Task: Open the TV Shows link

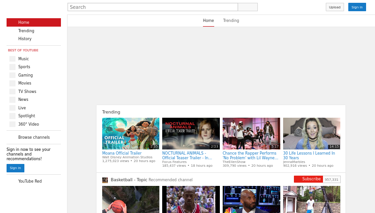Action: (27, 92)
